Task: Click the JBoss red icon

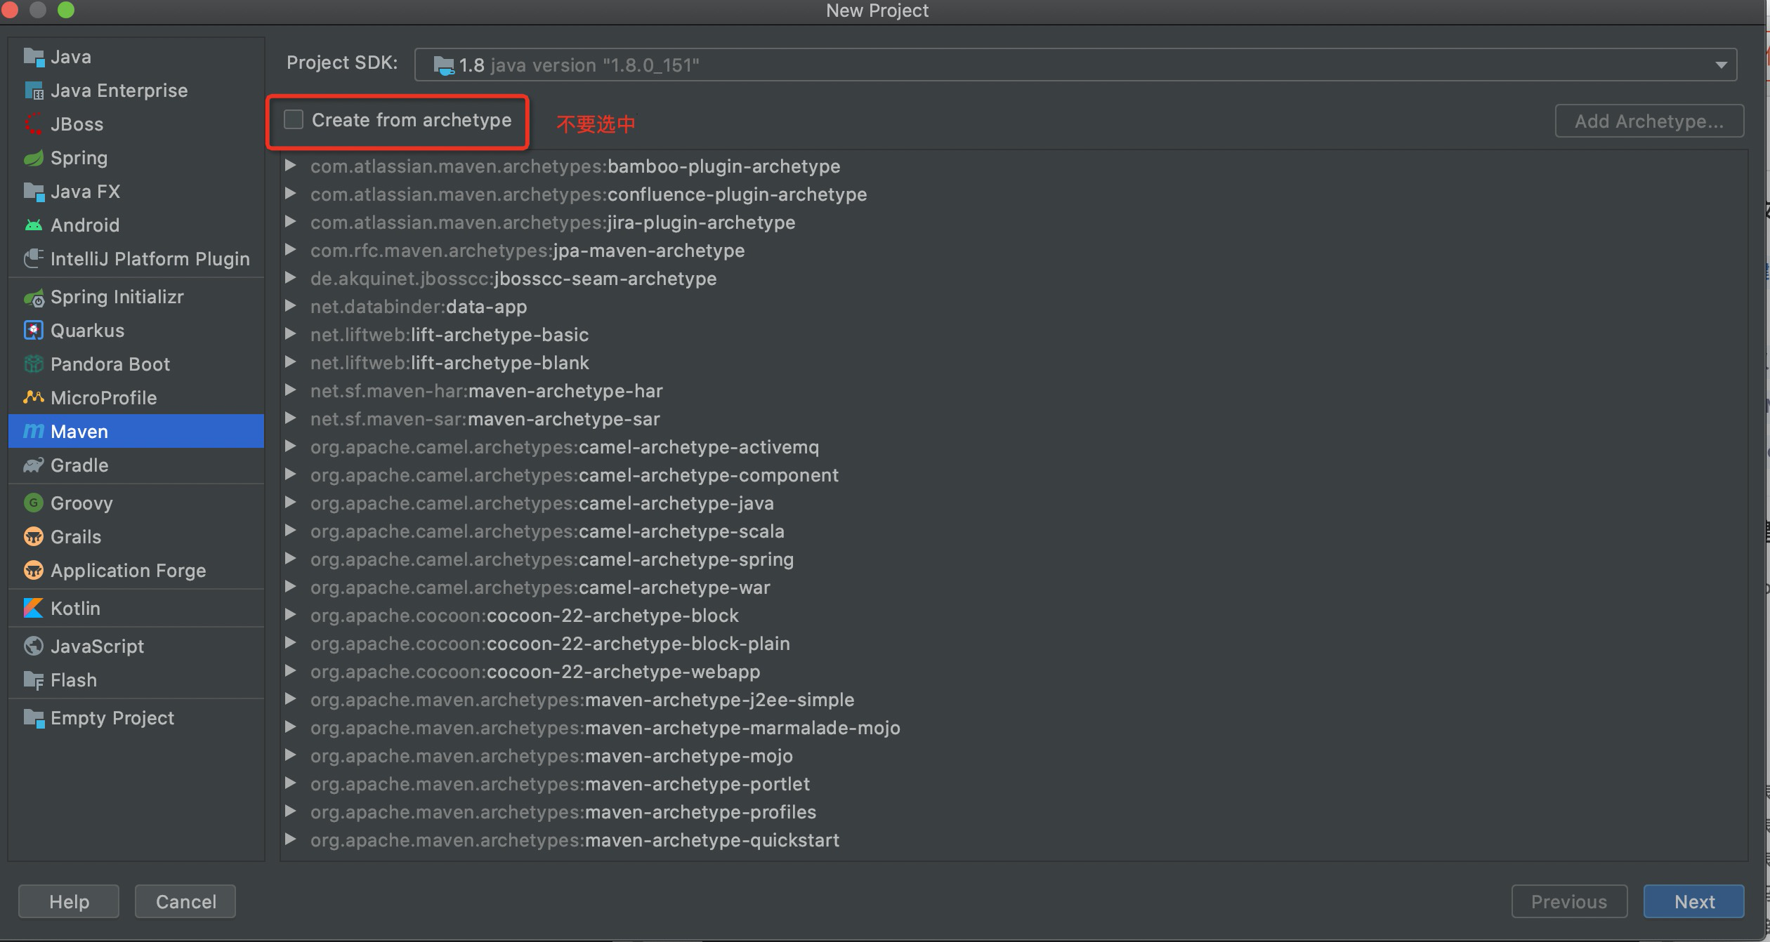Action: [33, 124]
